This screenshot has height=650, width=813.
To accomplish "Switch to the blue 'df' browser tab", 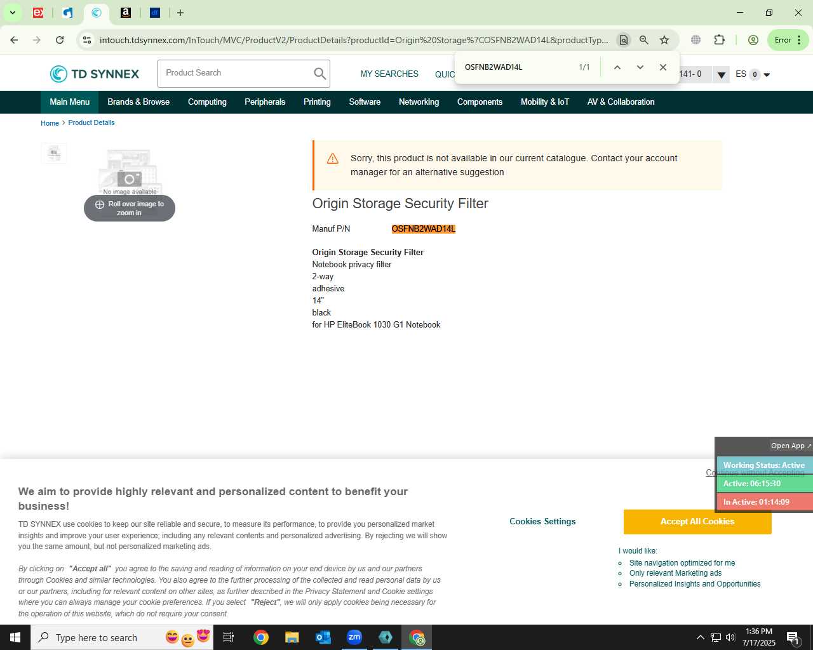I will (155, 13).
